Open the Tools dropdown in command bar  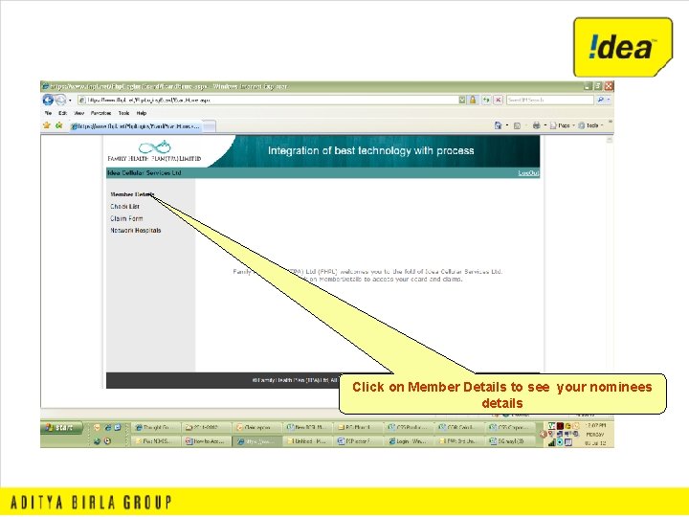click(590, 125)
